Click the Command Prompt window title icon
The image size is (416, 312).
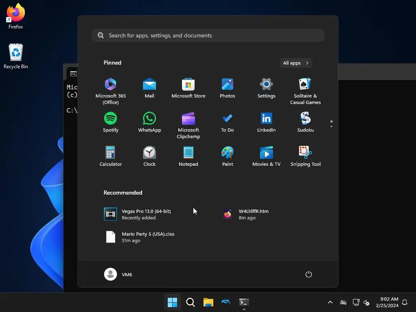pyautogui.click(x=74, y=74)
